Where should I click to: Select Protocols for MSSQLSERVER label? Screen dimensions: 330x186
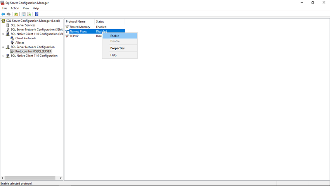pyautogui.click(x=33, y=51)
